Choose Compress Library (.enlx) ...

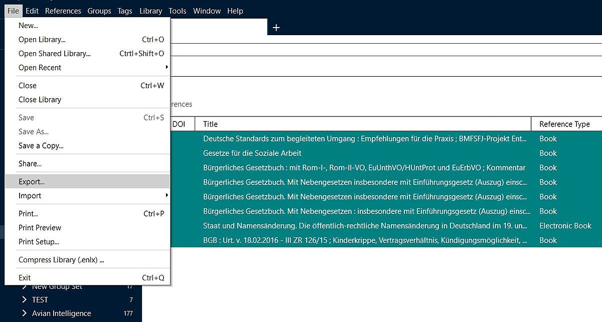click(x=87, y=260)
